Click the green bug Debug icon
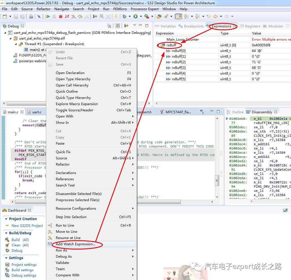This screenshot has height=280, width=291. click(x=124, y=16)
